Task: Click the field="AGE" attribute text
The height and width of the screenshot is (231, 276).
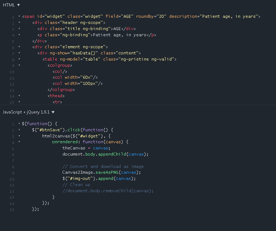Action: (119, 17)
